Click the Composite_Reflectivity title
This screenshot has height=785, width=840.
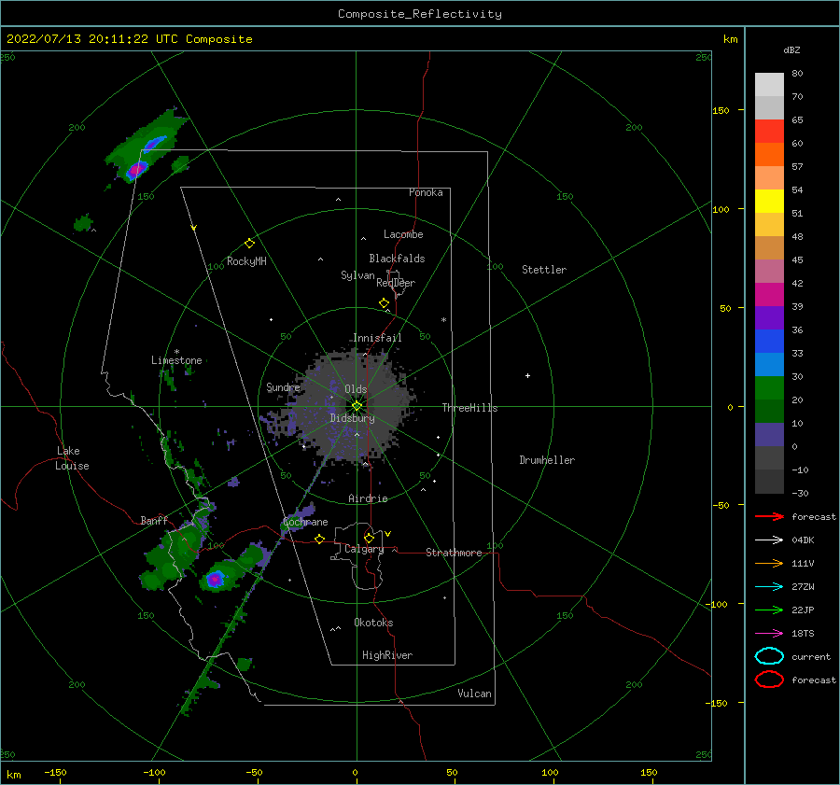(420, 14)
